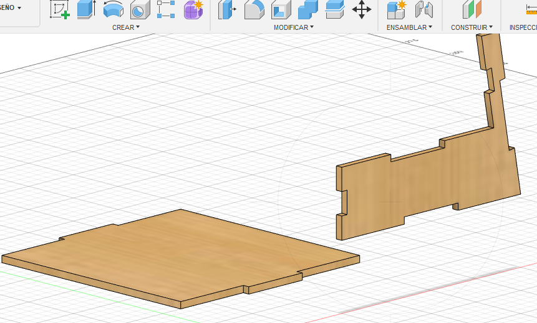
Task: Open the CREAR dropdown menu
Action: coord(126,27)
